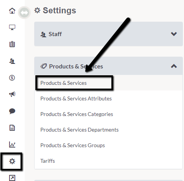Open Products & Services Attributes

(76, 98)
